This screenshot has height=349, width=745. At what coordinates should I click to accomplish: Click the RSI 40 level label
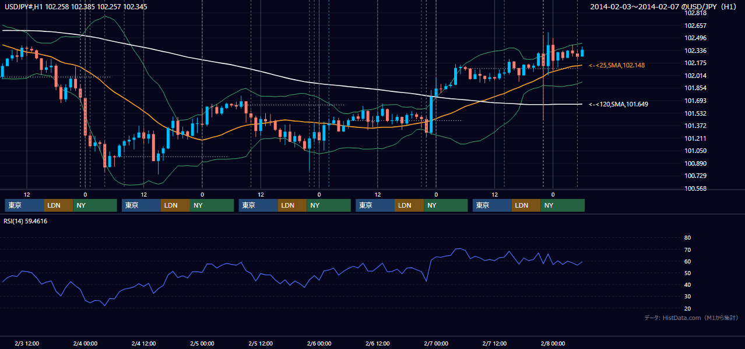tap(687, 284)
